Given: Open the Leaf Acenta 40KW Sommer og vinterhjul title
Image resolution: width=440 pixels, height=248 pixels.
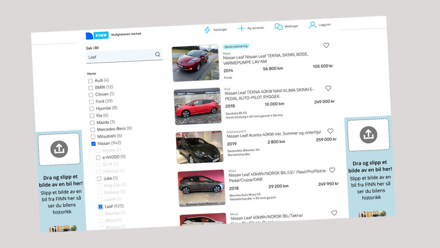Looking at the screenshot, I should coord(274,134).
